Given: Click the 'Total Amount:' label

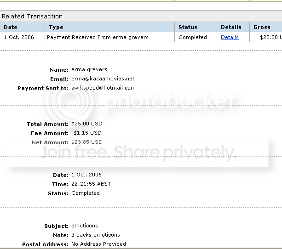Looking at the screenshot, I should pyautogui.click(x=47, y=124).
